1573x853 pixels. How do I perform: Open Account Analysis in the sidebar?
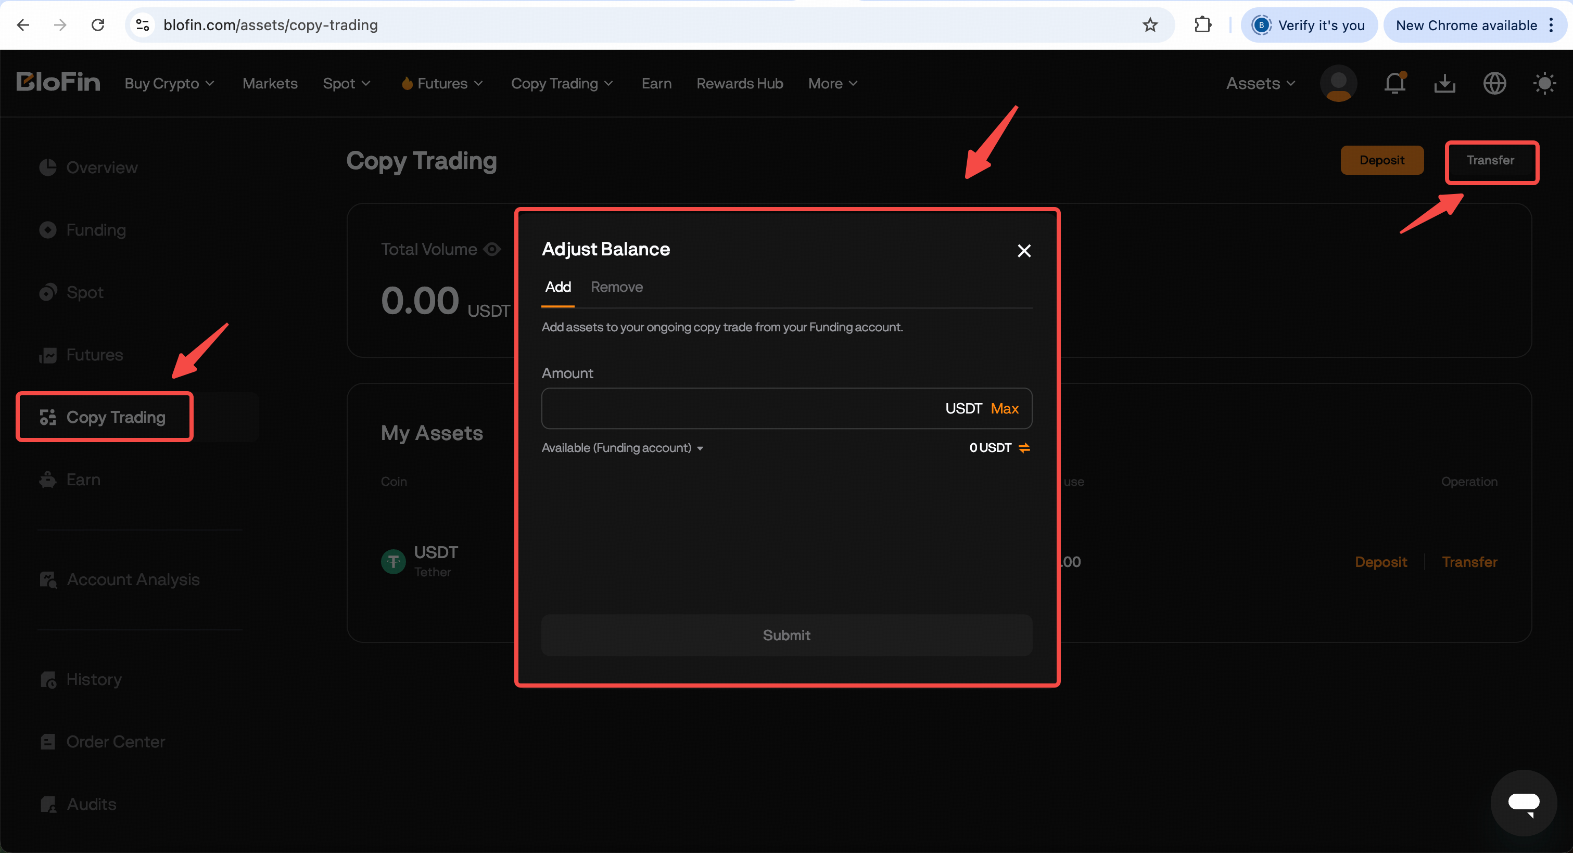(x=120, y=579)
